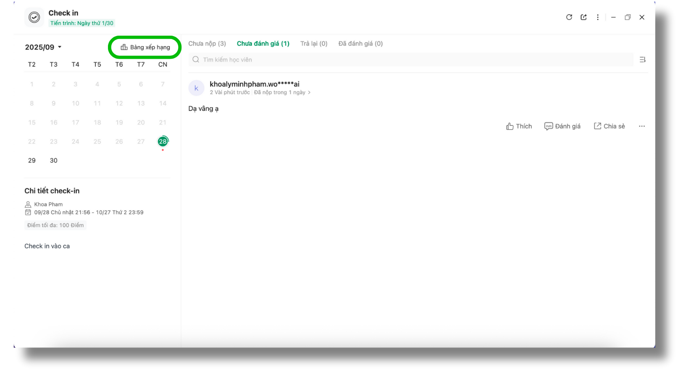The height and width of the screenshot is (373, 691).
Task: Switch to the Trả lại (0) tab
Action: (x=314, y=44)
